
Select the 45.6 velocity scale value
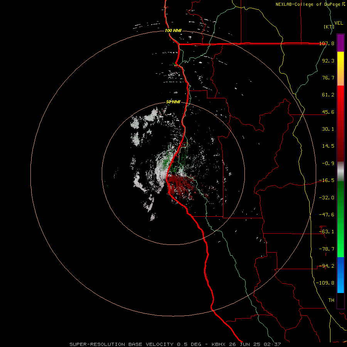[x=328, y=112]
